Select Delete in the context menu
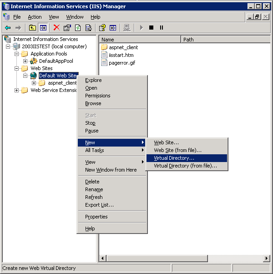Image resolution: width=273 pixels, height=274 pixels. (x=112, y=182)
